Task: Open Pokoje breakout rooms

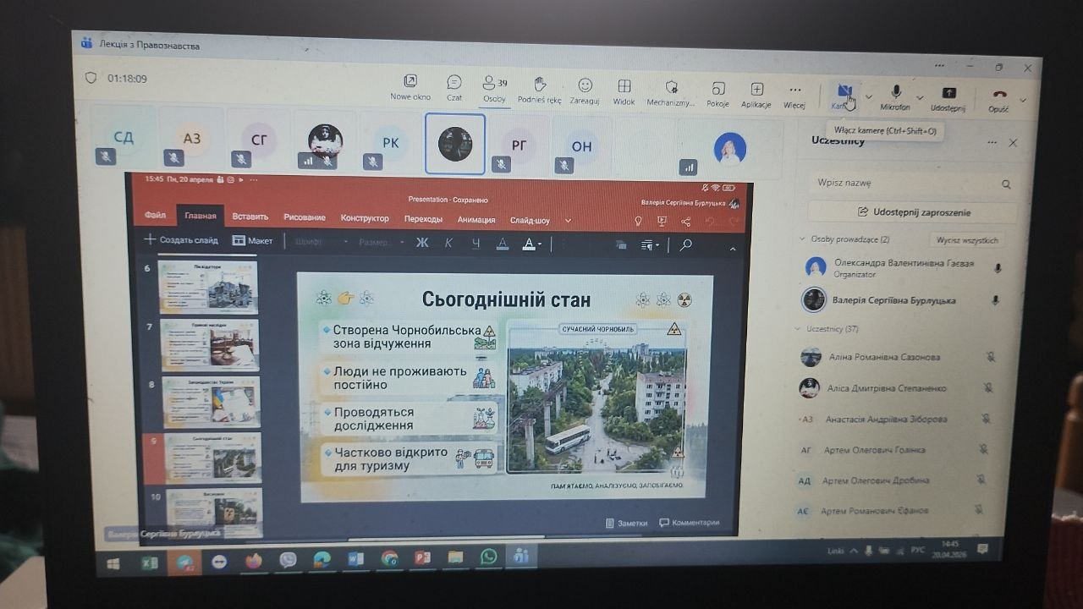Action: tap(717, 89)
